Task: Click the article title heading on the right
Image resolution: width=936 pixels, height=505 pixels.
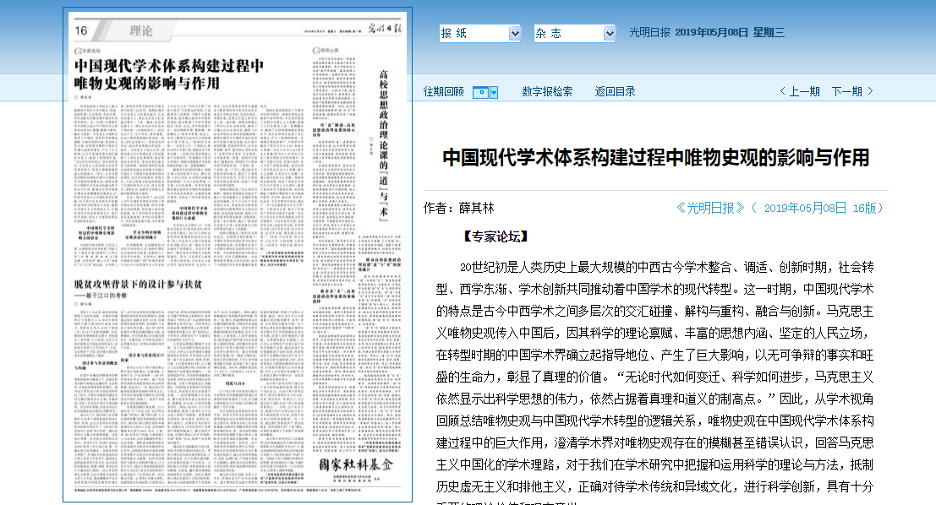Action: (655, 158)
